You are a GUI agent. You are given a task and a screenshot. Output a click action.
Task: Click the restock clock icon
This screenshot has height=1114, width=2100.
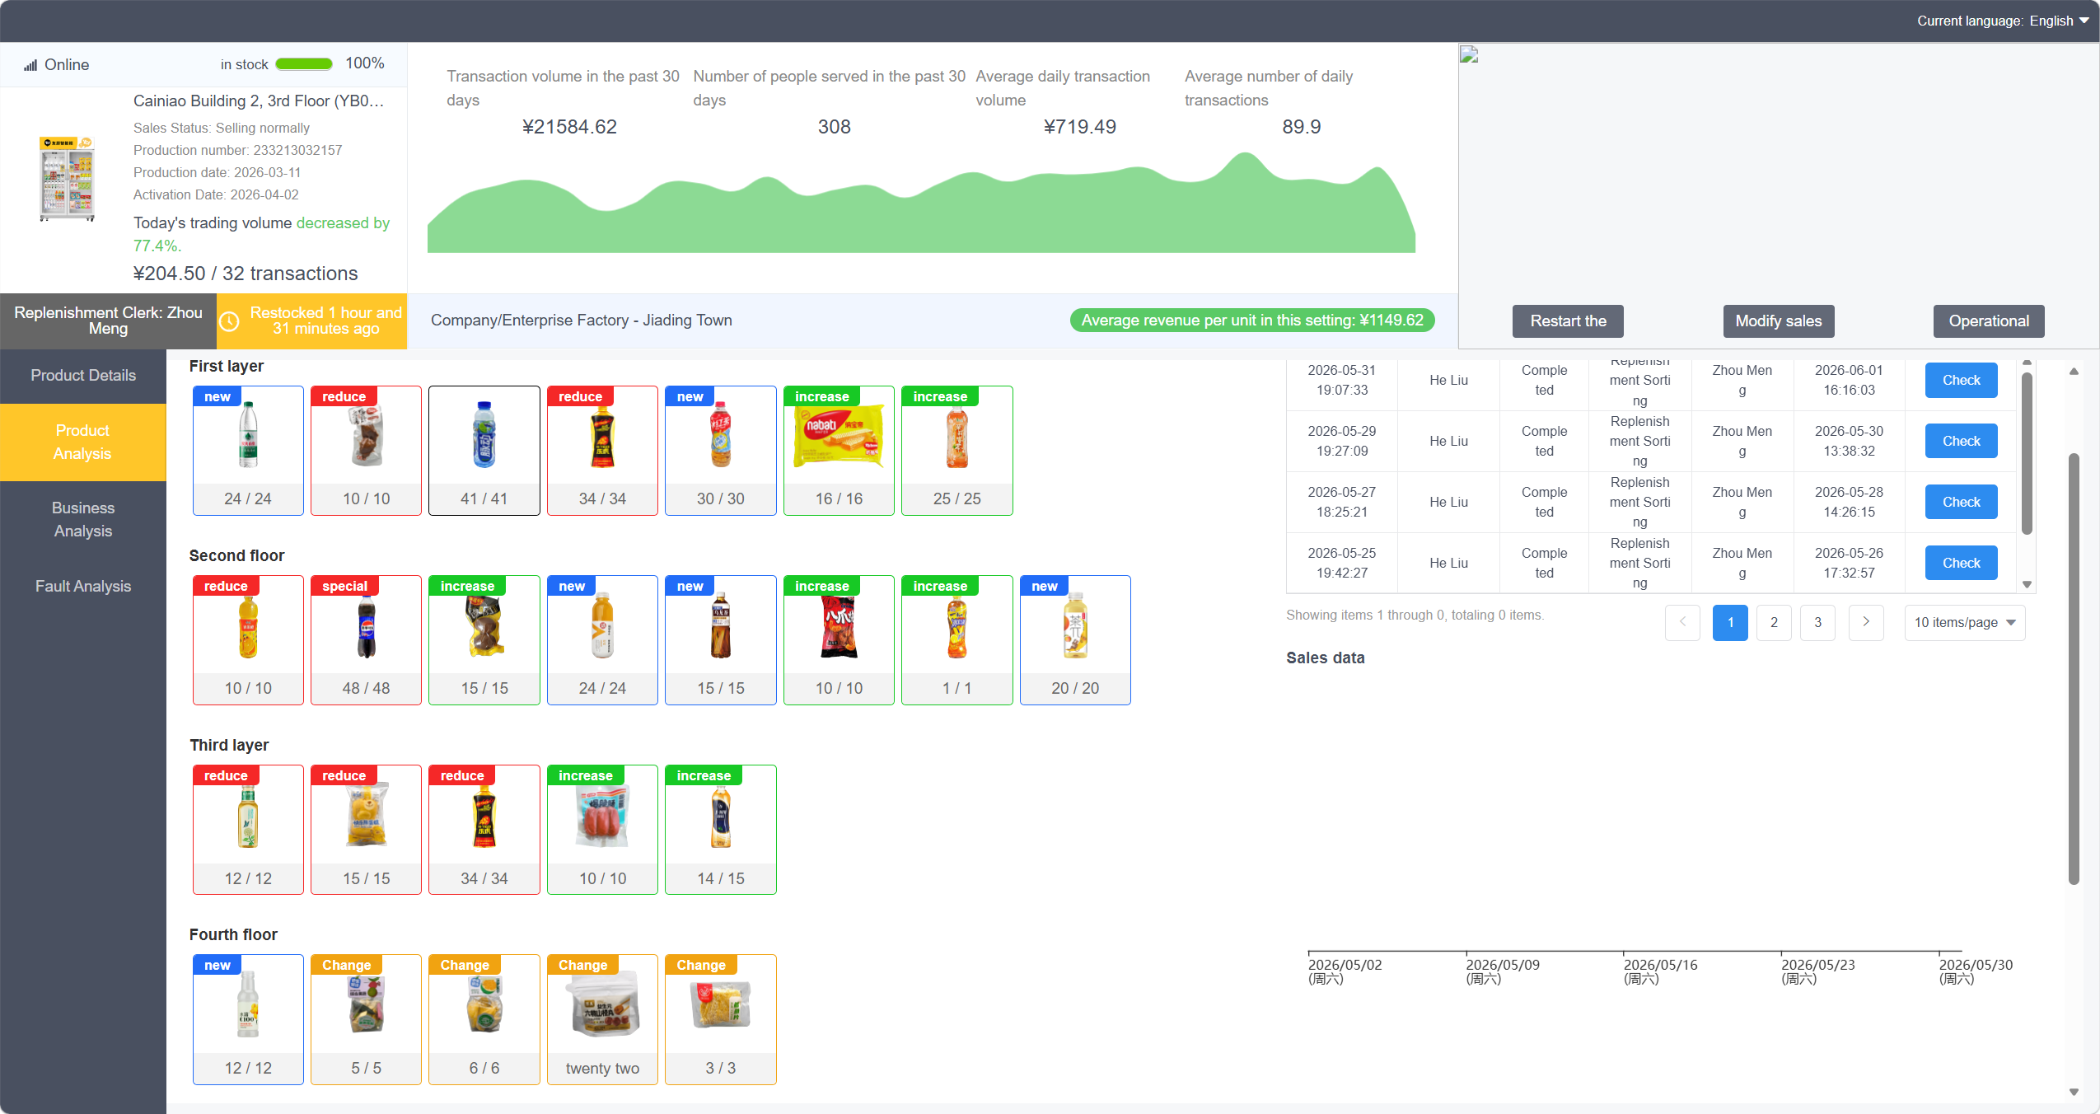[x=230, y=321]
